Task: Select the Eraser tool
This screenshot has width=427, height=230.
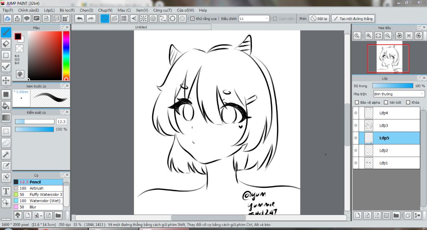Action: 6,44
